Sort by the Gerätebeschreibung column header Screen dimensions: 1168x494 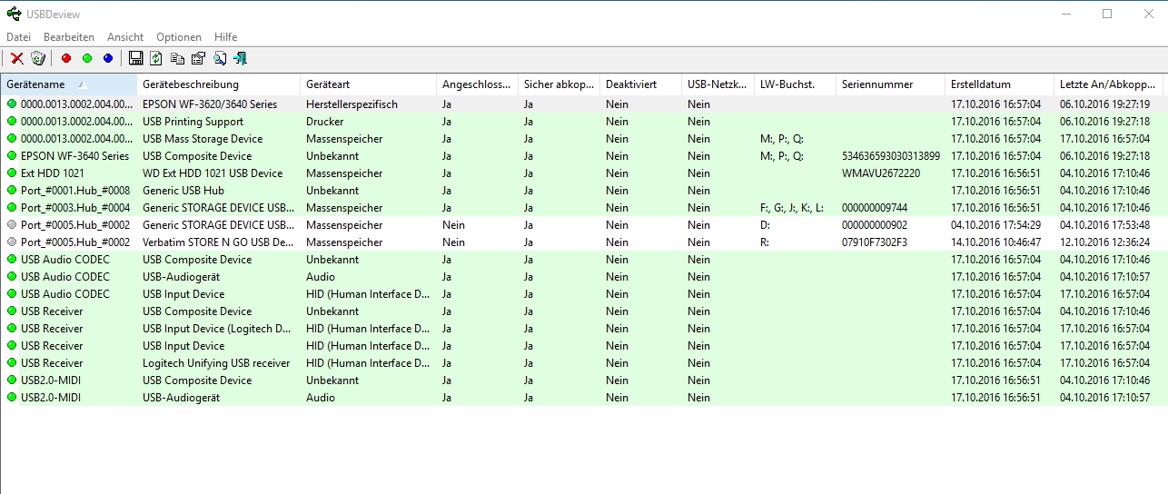218,84
